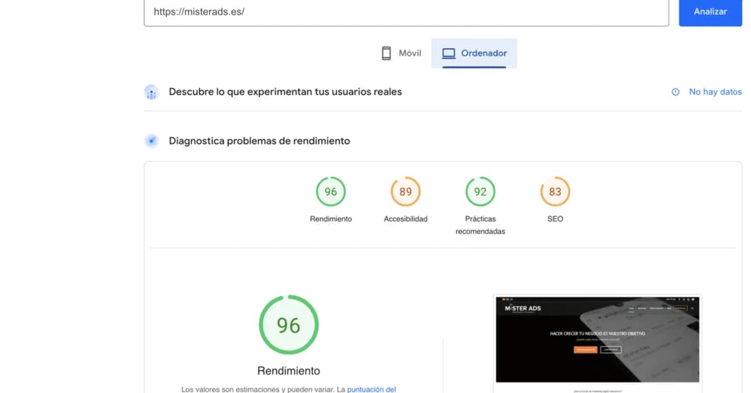Click the large Rendimiento heading text
Viewport: 751px width, 393px height.
click(289, 370)
